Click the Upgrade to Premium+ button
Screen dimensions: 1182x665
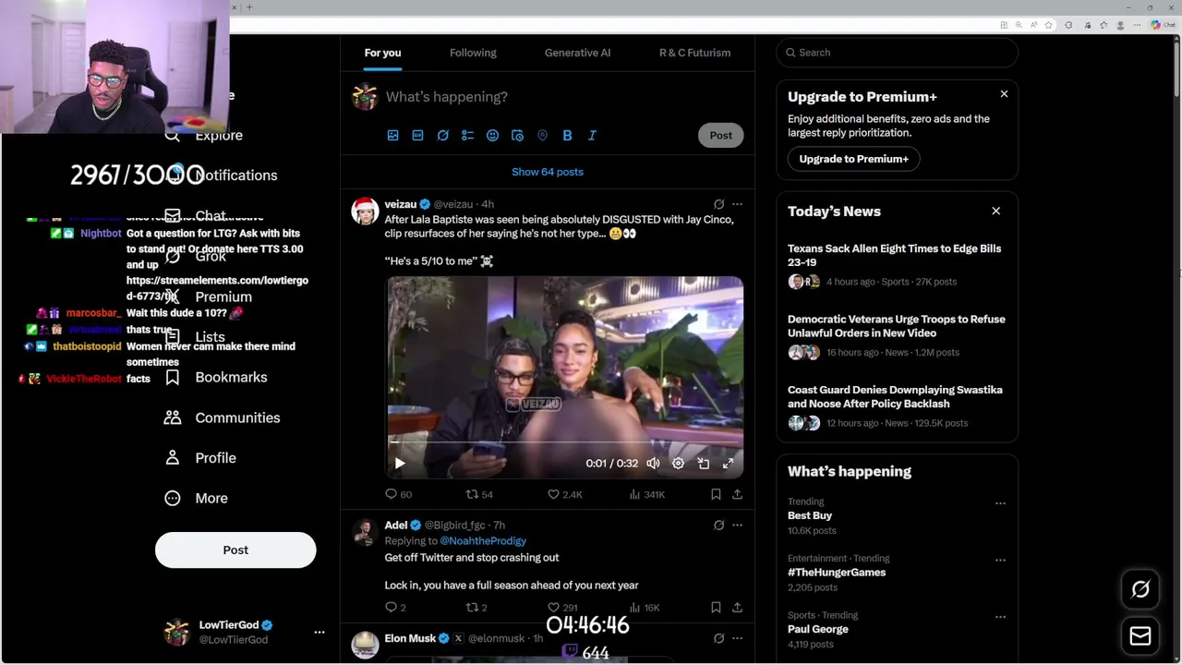[x=853, y=159]
